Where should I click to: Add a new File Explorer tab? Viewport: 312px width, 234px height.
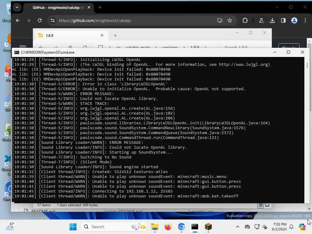[115, 35]
